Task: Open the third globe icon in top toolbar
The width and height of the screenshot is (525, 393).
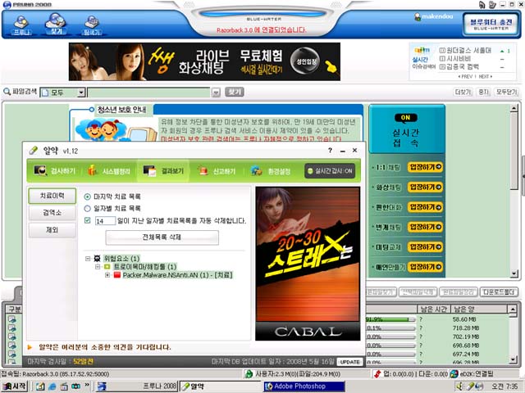Action: click(x=91, y=25)
